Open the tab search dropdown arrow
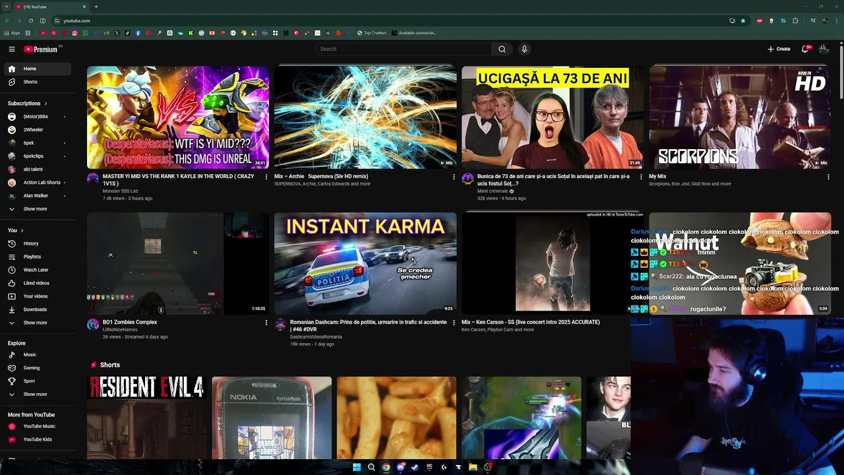This screenshot has height=475, width=844. pyautogui.click(x=7, y=7)
